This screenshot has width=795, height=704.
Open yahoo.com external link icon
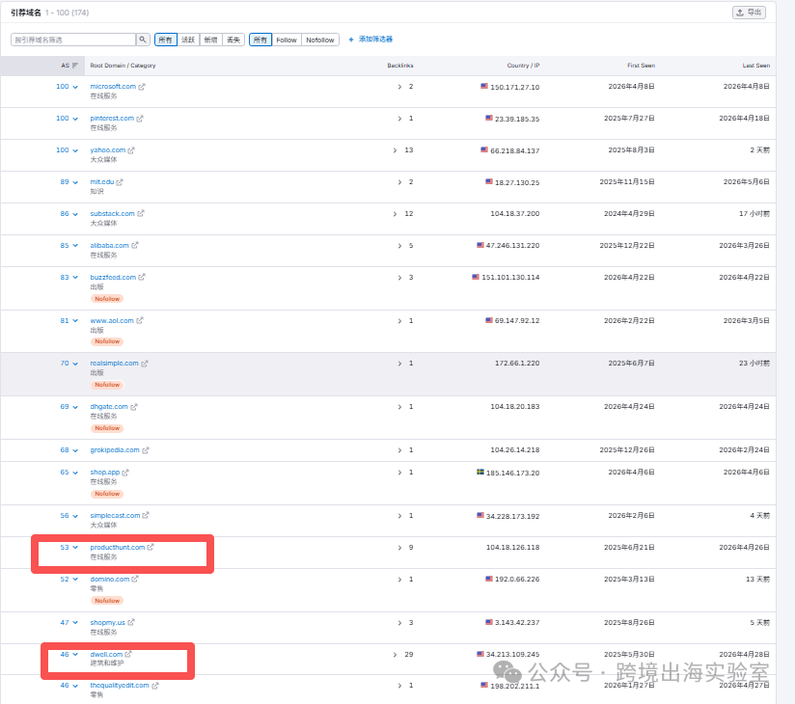(131, 150)
